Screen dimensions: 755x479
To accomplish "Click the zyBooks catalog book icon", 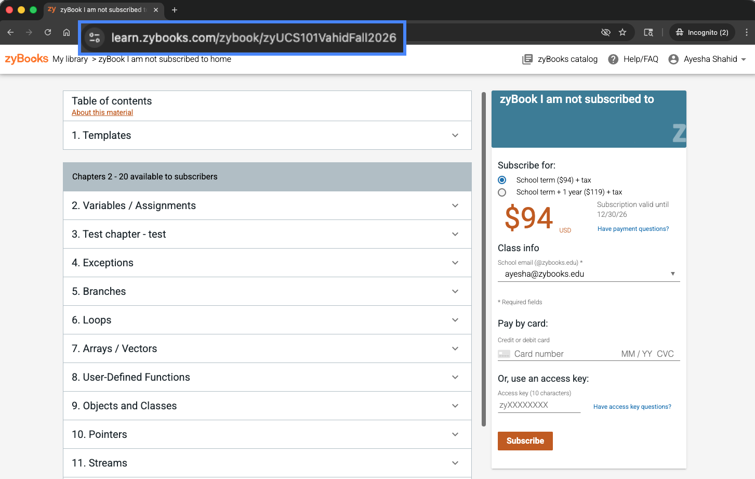I will click(527, 59).
